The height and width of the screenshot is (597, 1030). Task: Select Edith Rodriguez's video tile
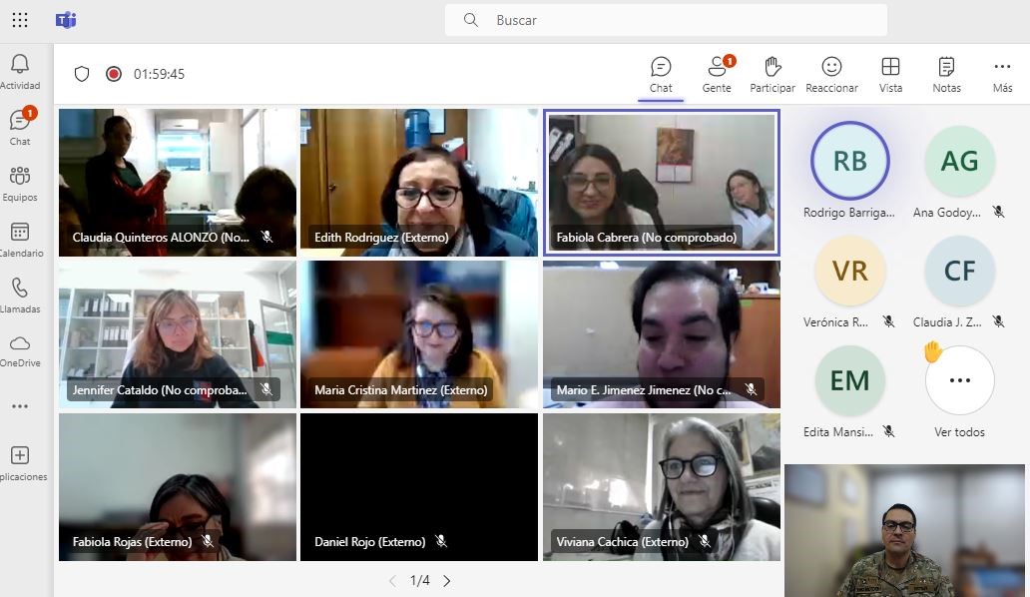point(419,183)
